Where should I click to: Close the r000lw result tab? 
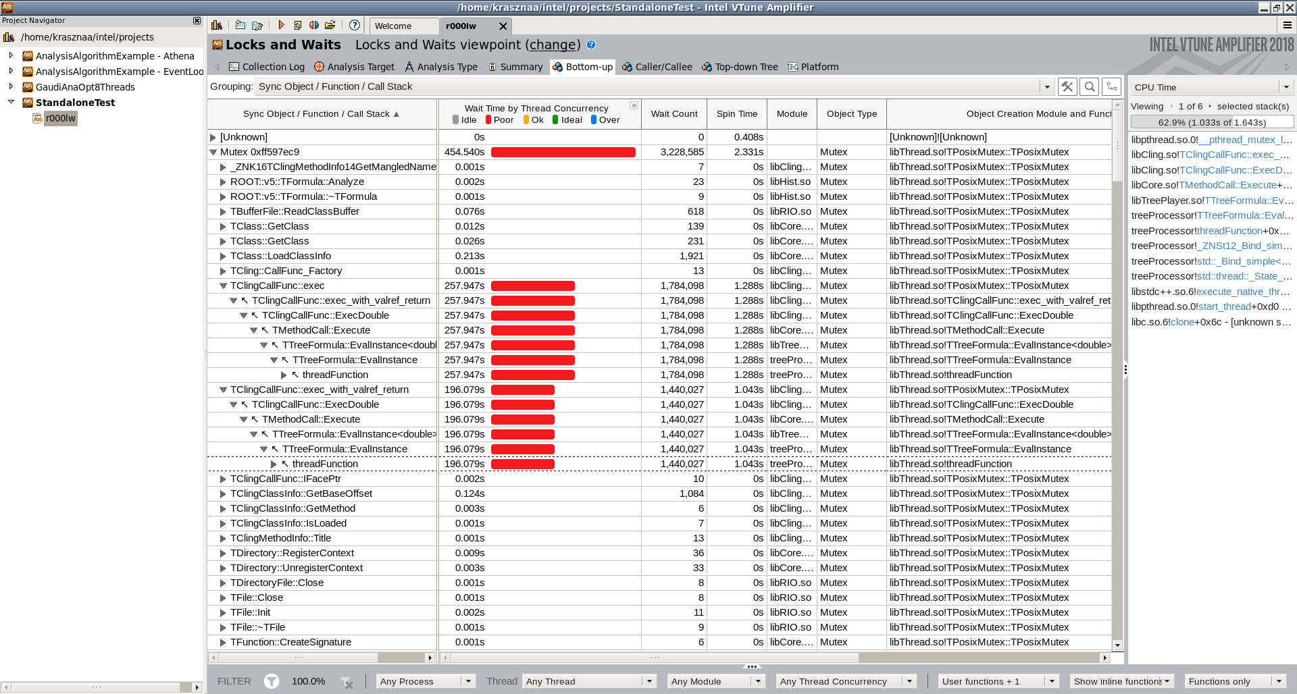coord(503,26)
